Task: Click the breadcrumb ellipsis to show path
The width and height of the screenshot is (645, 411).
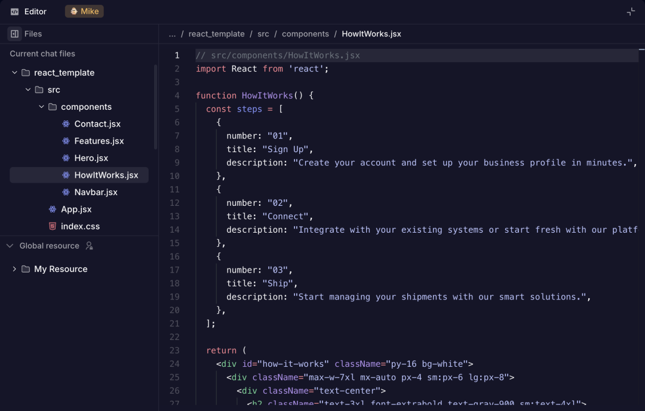Action: point(172,34)
